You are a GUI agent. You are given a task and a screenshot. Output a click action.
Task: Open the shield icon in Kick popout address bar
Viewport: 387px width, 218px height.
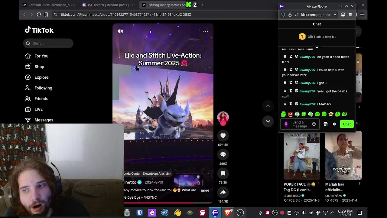pos(283,15)
